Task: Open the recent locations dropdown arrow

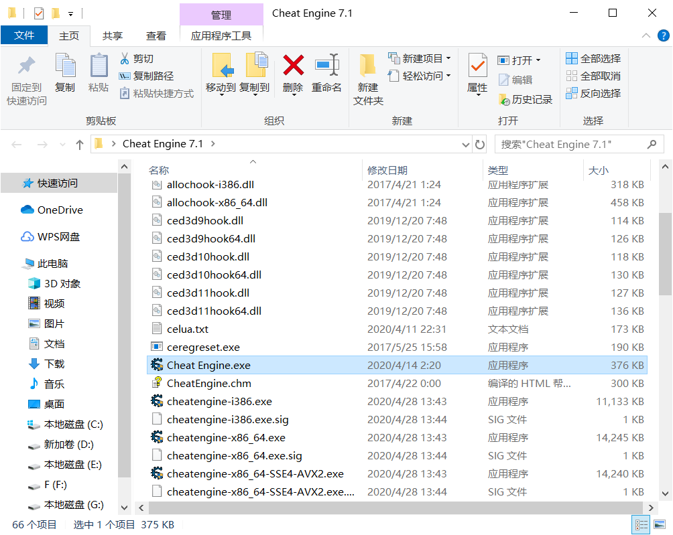Action: (62, 145)
